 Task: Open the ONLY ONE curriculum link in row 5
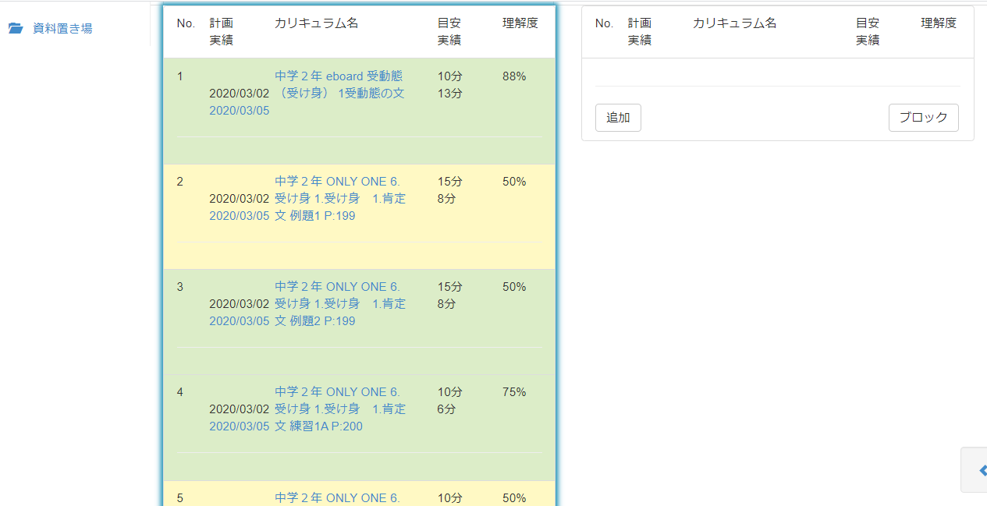tap(337, 497)
